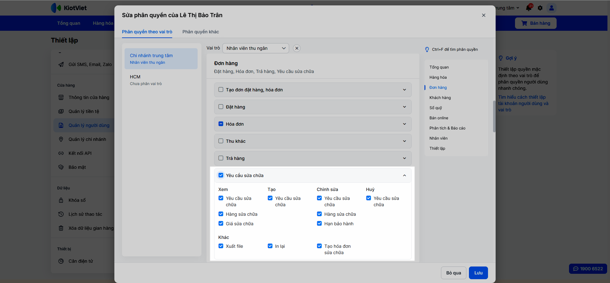The image size is (610, 283).
Task: Click the notification bell icon
Action: (x=529, y=8)
